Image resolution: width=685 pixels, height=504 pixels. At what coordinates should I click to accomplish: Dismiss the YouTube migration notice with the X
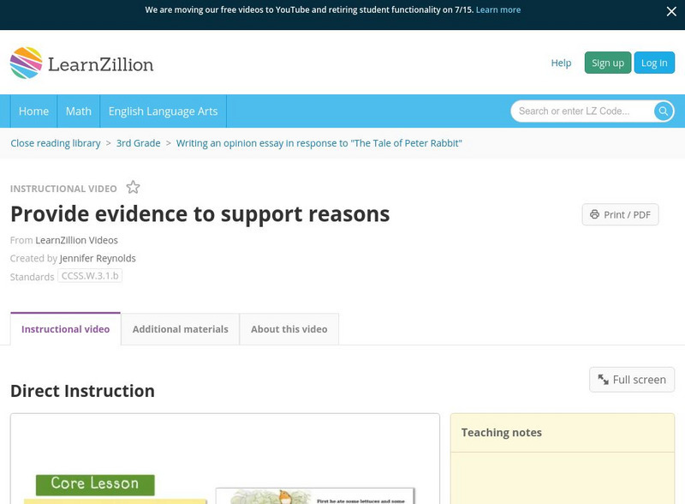coord(671,12)
